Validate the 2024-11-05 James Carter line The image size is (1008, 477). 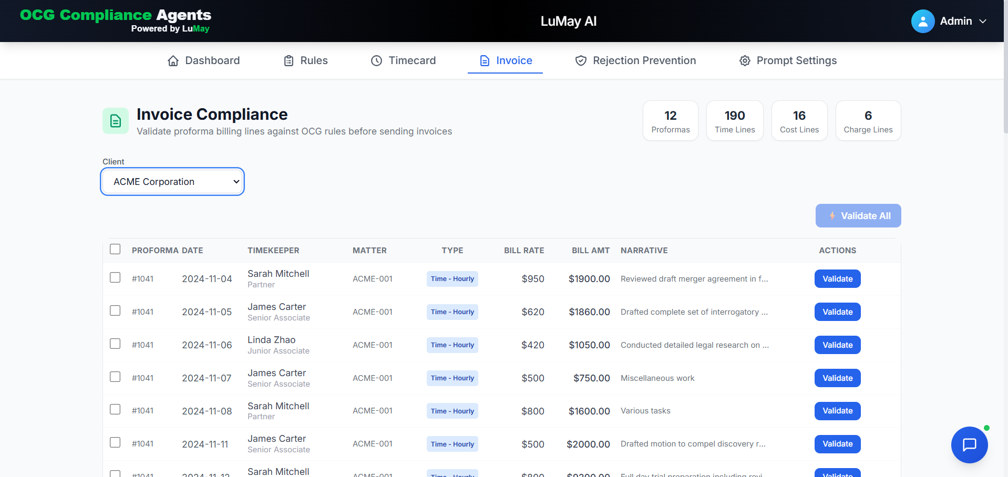837,312
